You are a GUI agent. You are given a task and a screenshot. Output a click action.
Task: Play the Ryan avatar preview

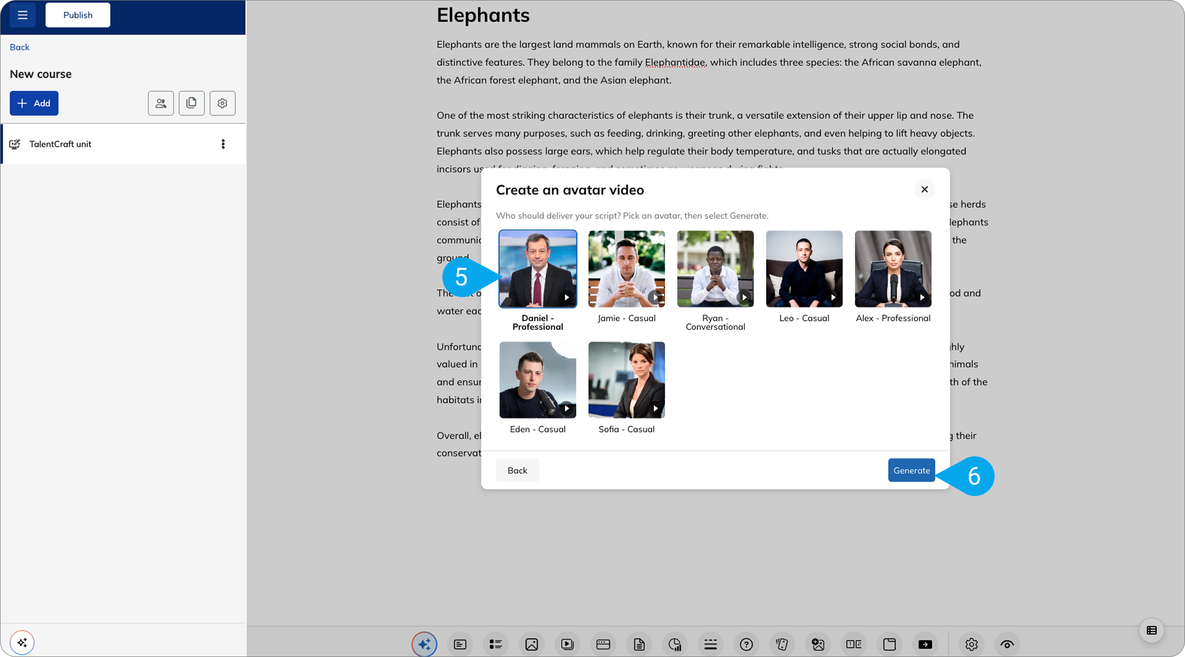(x=744, y=297)
